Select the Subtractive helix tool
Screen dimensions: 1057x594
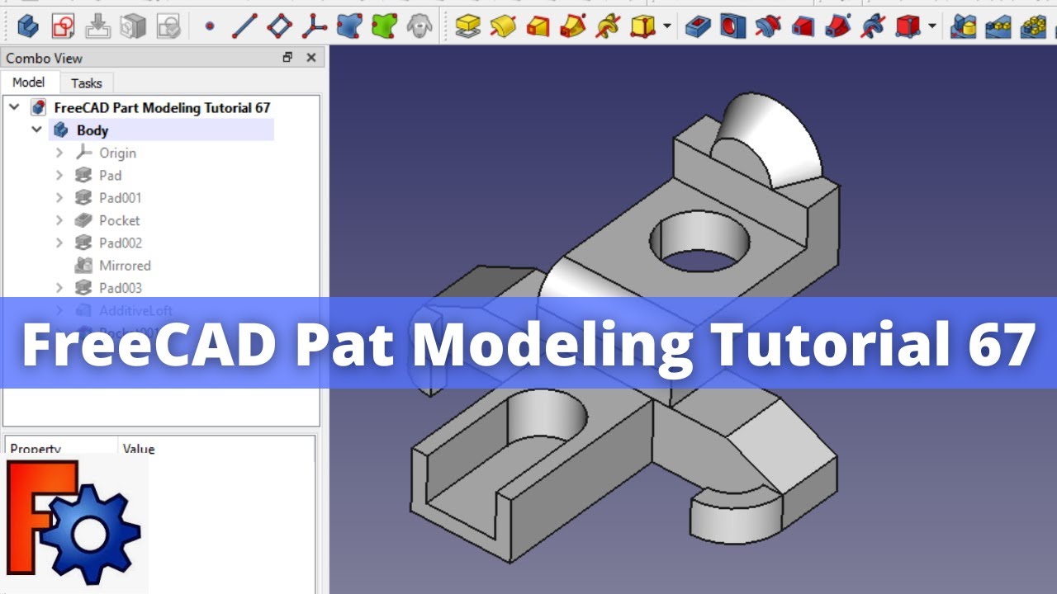pos(873,26)
